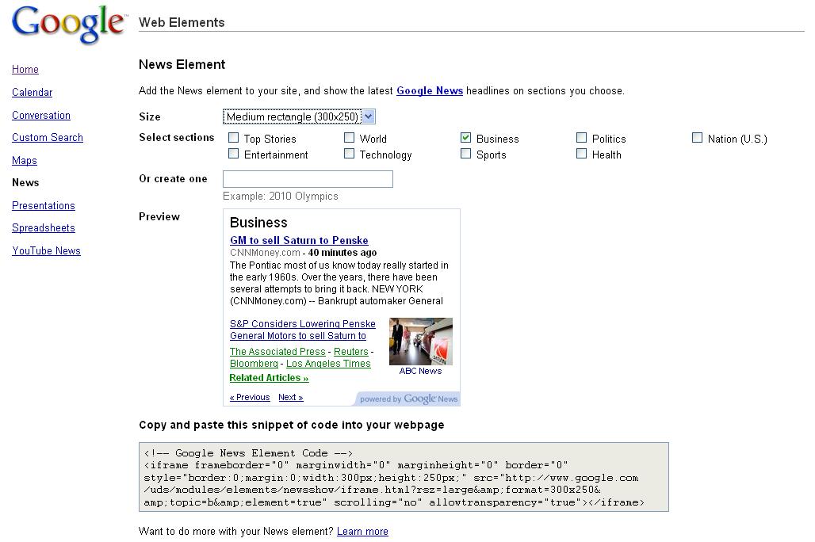Select News in the sidebar
The height and width of the screenshot is (542, 815).
[25, 182]
